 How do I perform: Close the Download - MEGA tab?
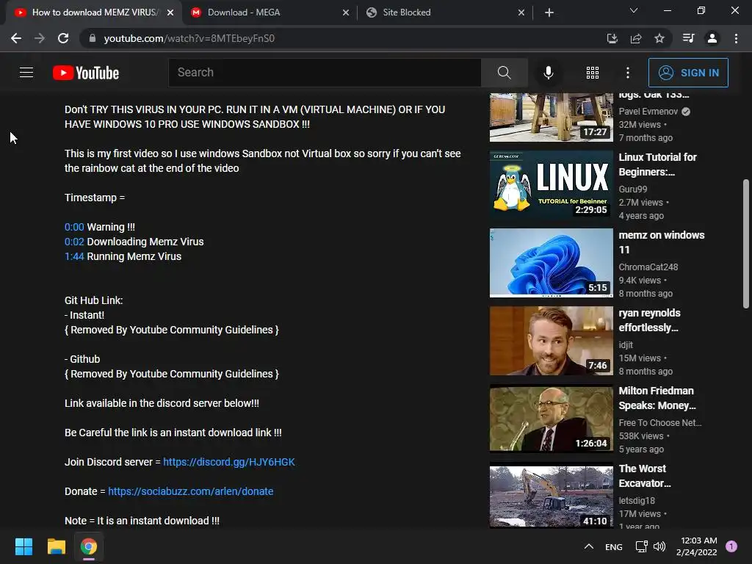click(x=346, y=12)
